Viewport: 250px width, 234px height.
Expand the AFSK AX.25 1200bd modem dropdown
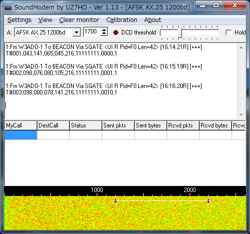(x=76, y=32)
